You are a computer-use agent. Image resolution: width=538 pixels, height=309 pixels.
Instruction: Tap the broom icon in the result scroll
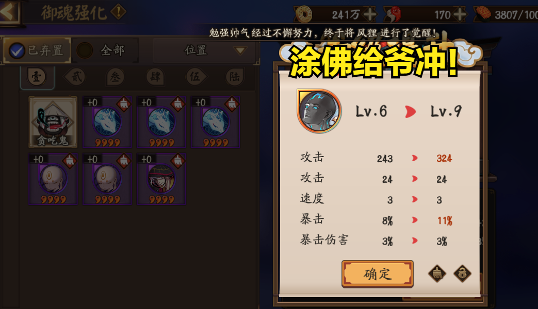click(437, 273)
